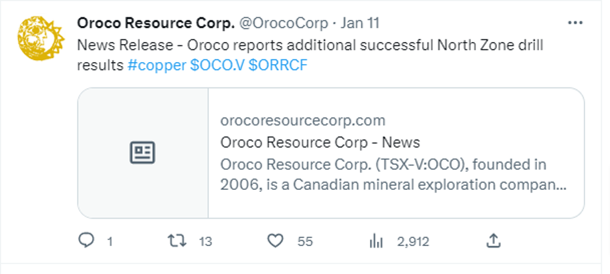Open the Oroco Resource Corp - News card title
Screen dimensions: 610x274
click(x=320, y=142)
